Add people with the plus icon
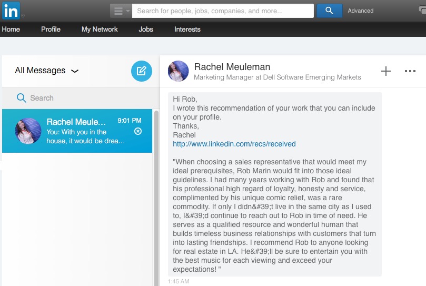The image size is (426, 286). click(x=386, y=71)
